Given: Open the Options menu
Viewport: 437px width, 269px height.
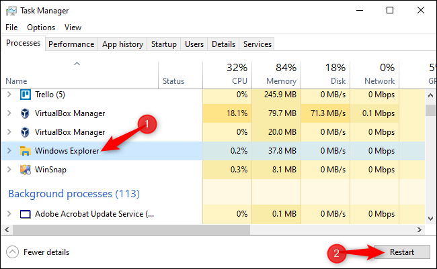Looking at the screenshot, I should (41, 28).
